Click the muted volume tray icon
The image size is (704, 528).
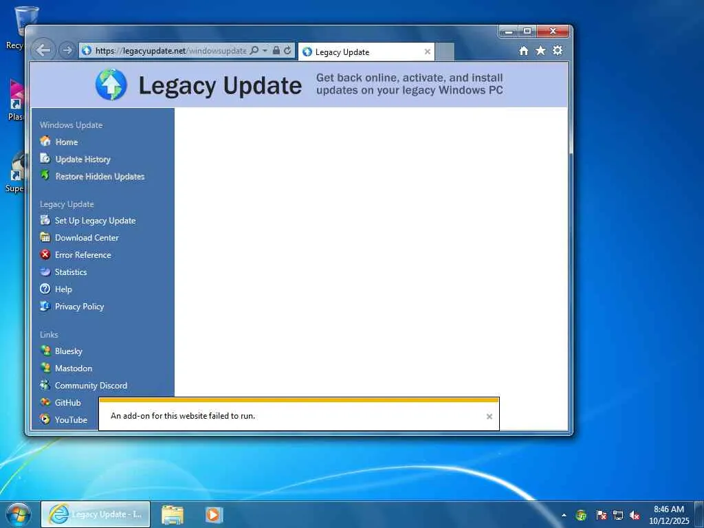635,515
